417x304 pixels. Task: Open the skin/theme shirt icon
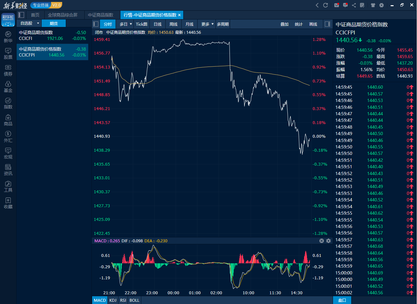pos(373,5)
